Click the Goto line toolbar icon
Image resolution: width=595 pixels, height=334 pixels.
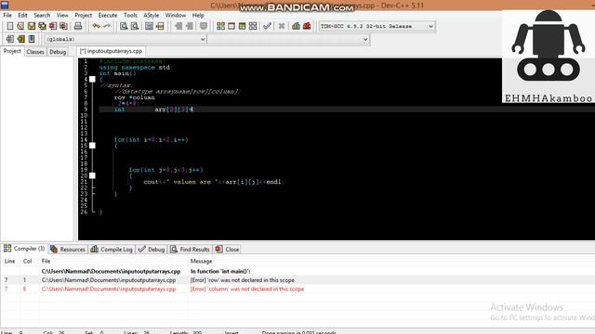(x=160, y=26)
